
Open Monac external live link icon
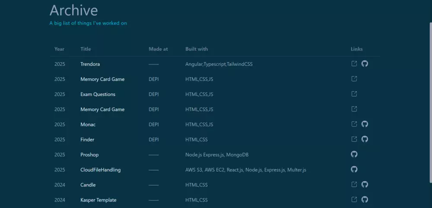(354, 124)
